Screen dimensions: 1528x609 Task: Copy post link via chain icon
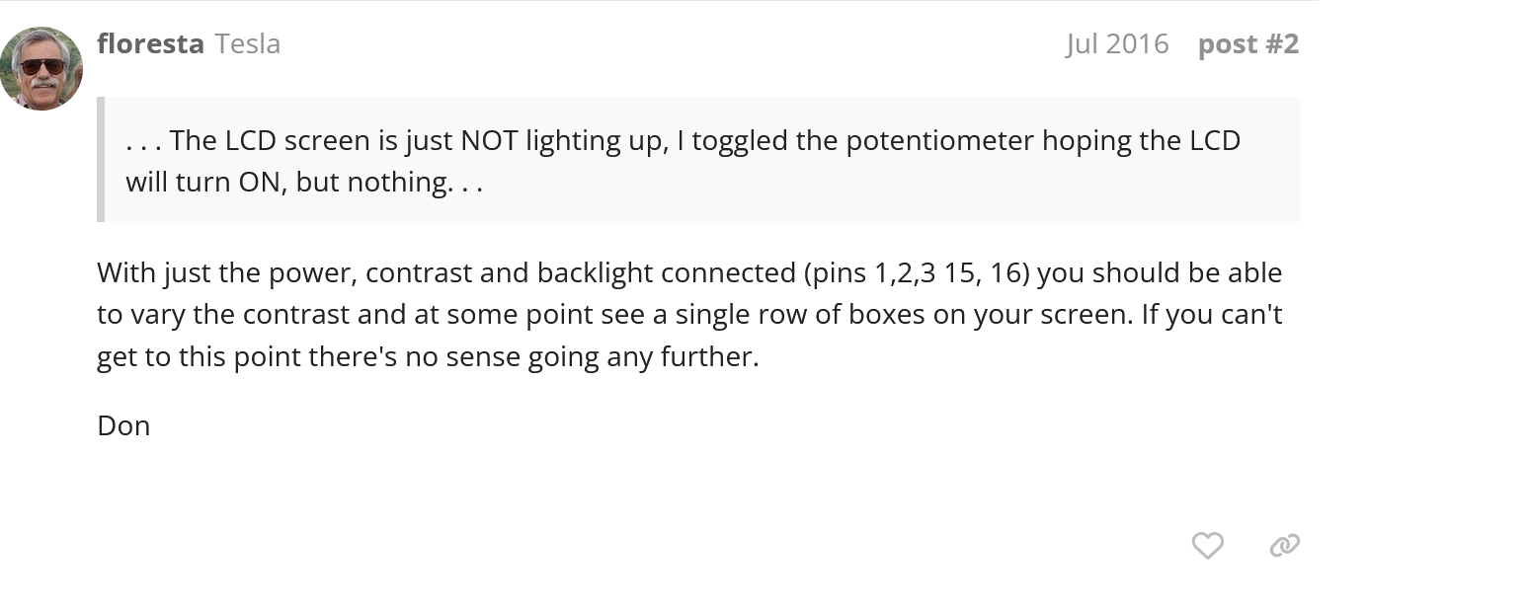(1284, 545)
